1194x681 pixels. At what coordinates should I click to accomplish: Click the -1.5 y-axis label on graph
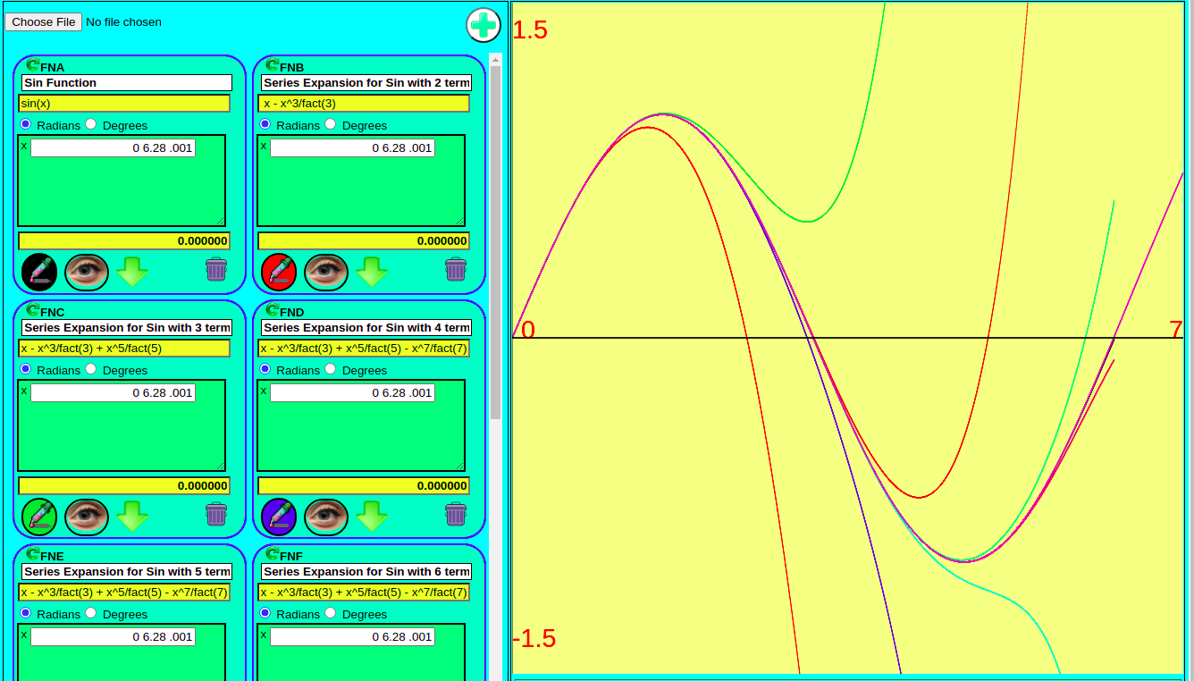point(534,638)
